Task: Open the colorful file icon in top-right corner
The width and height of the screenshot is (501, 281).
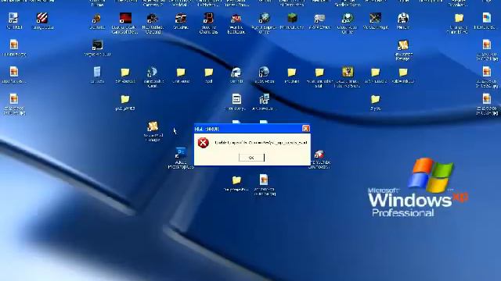Action: coord(487,18)
